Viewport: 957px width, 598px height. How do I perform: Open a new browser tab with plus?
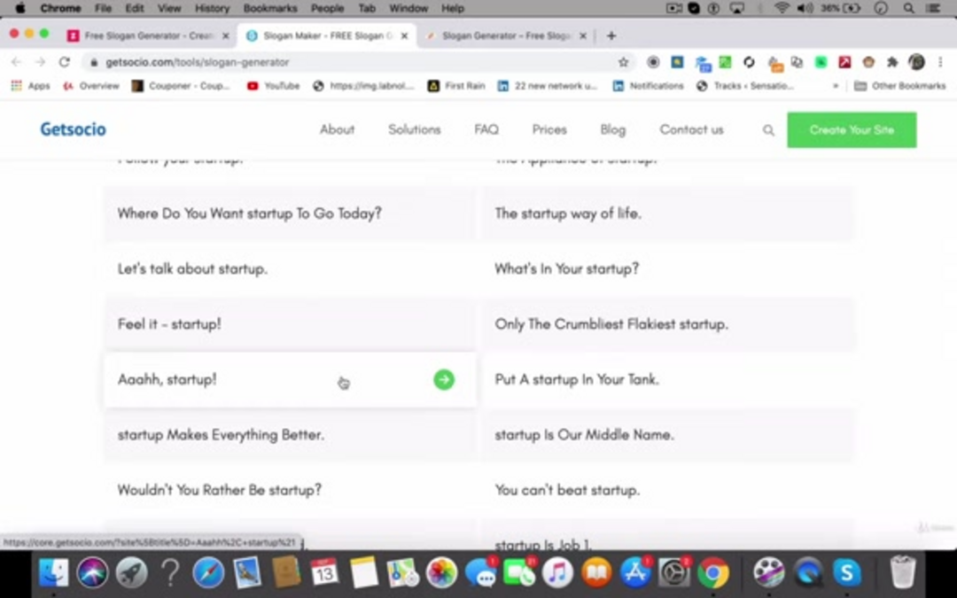click(x=611, y=36)
